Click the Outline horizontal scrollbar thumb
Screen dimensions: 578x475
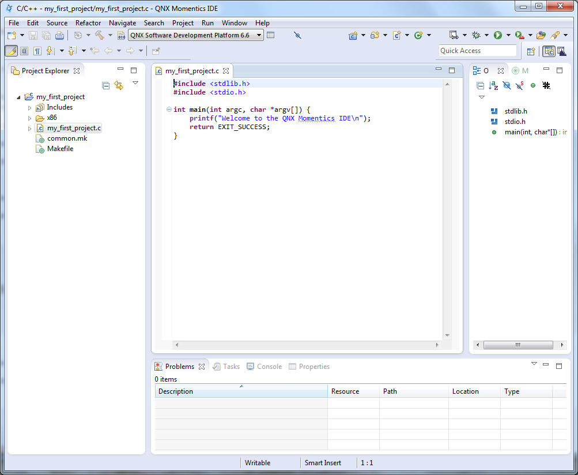(518, 345)
